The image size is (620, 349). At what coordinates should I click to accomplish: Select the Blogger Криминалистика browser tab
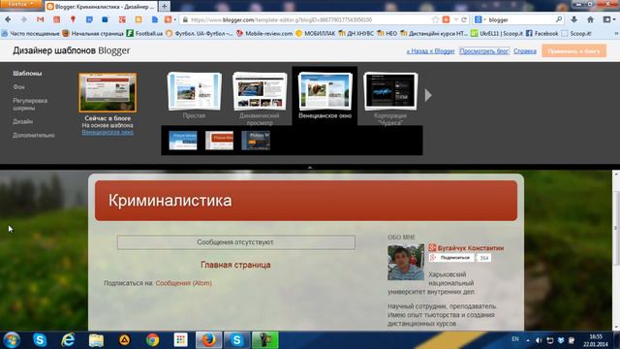[x=101, y=7]
